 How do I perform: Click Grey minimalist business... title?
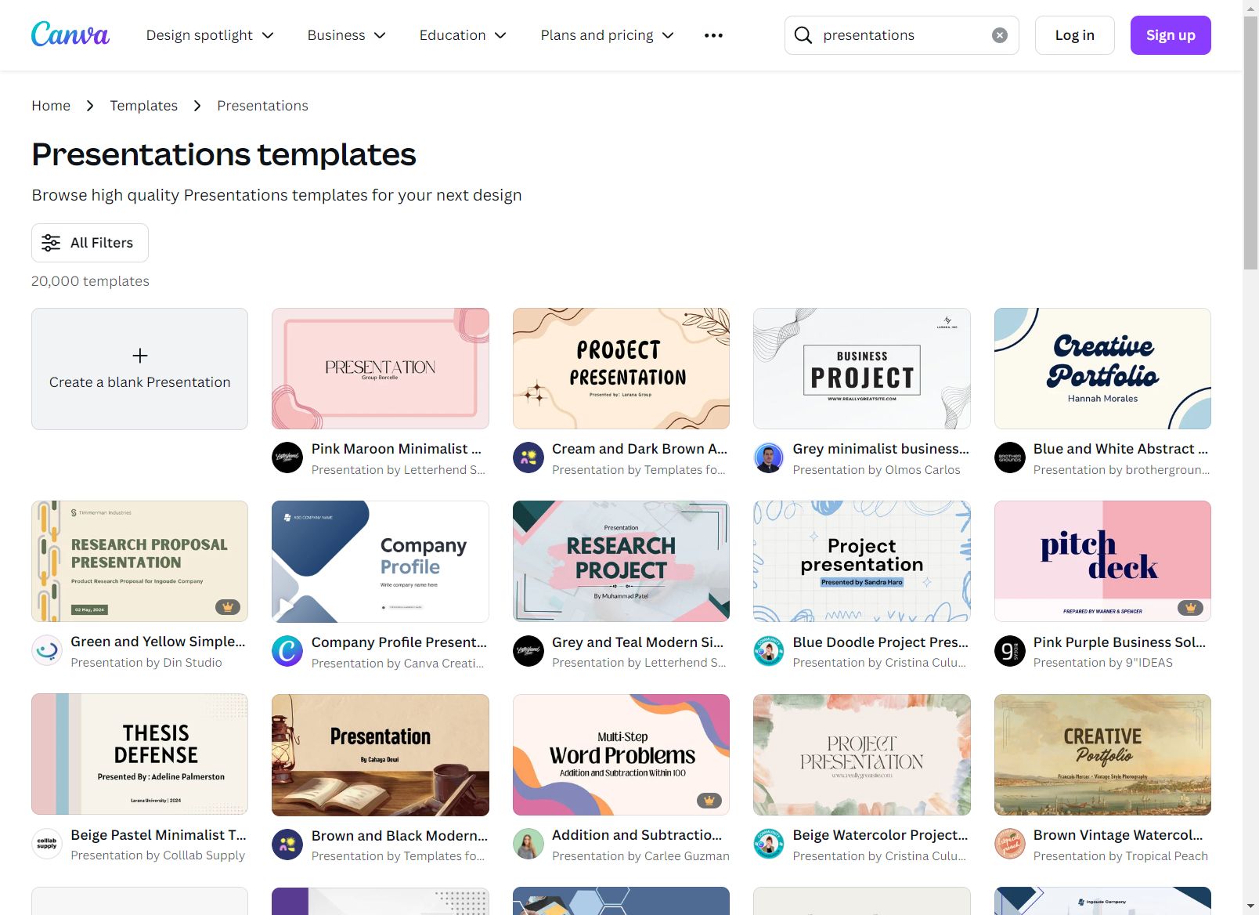pos(881,449)
